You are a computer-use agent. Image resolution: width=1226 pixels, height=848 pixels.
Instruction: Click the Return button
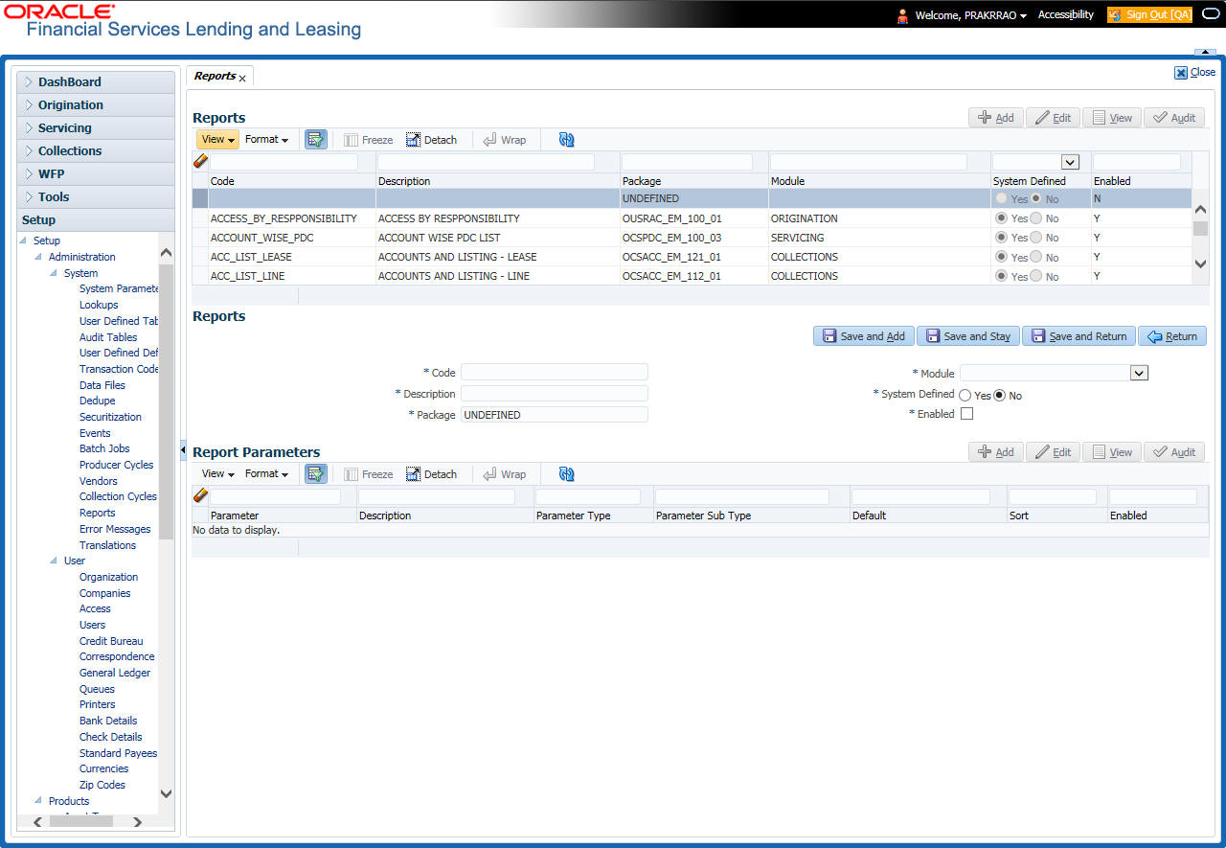tap(1172, 336)
